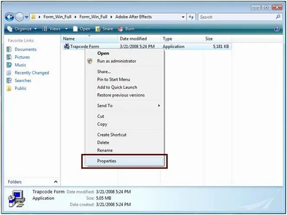Click the Documents icon in Favorite Links
The width and height of the screenshot is (287, 215).
9,49
